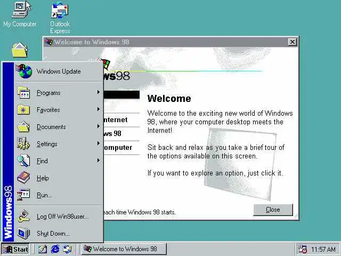The width and height of the screenshot is (341, 256).
Task: Launch Internet Explorer from Quick Launch
Action: pyautogui.click(x=55, y=249)
